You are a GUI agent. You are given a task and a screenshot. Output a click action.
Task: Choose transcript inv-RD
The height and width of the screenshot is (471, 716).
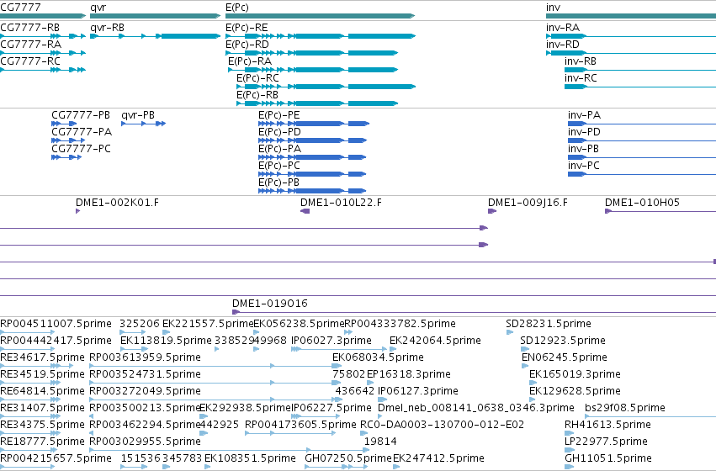(563, 45)
